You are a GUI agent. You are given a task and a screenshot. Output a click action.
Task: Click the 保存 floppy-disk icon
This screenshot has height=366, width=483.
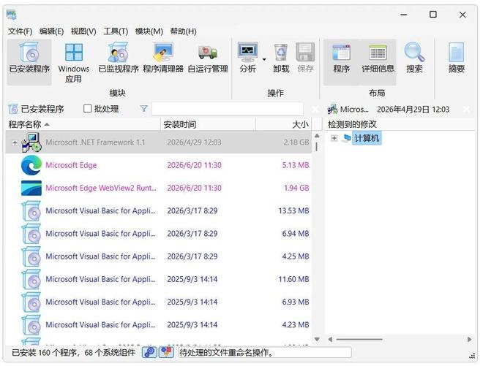pos(305,53)
